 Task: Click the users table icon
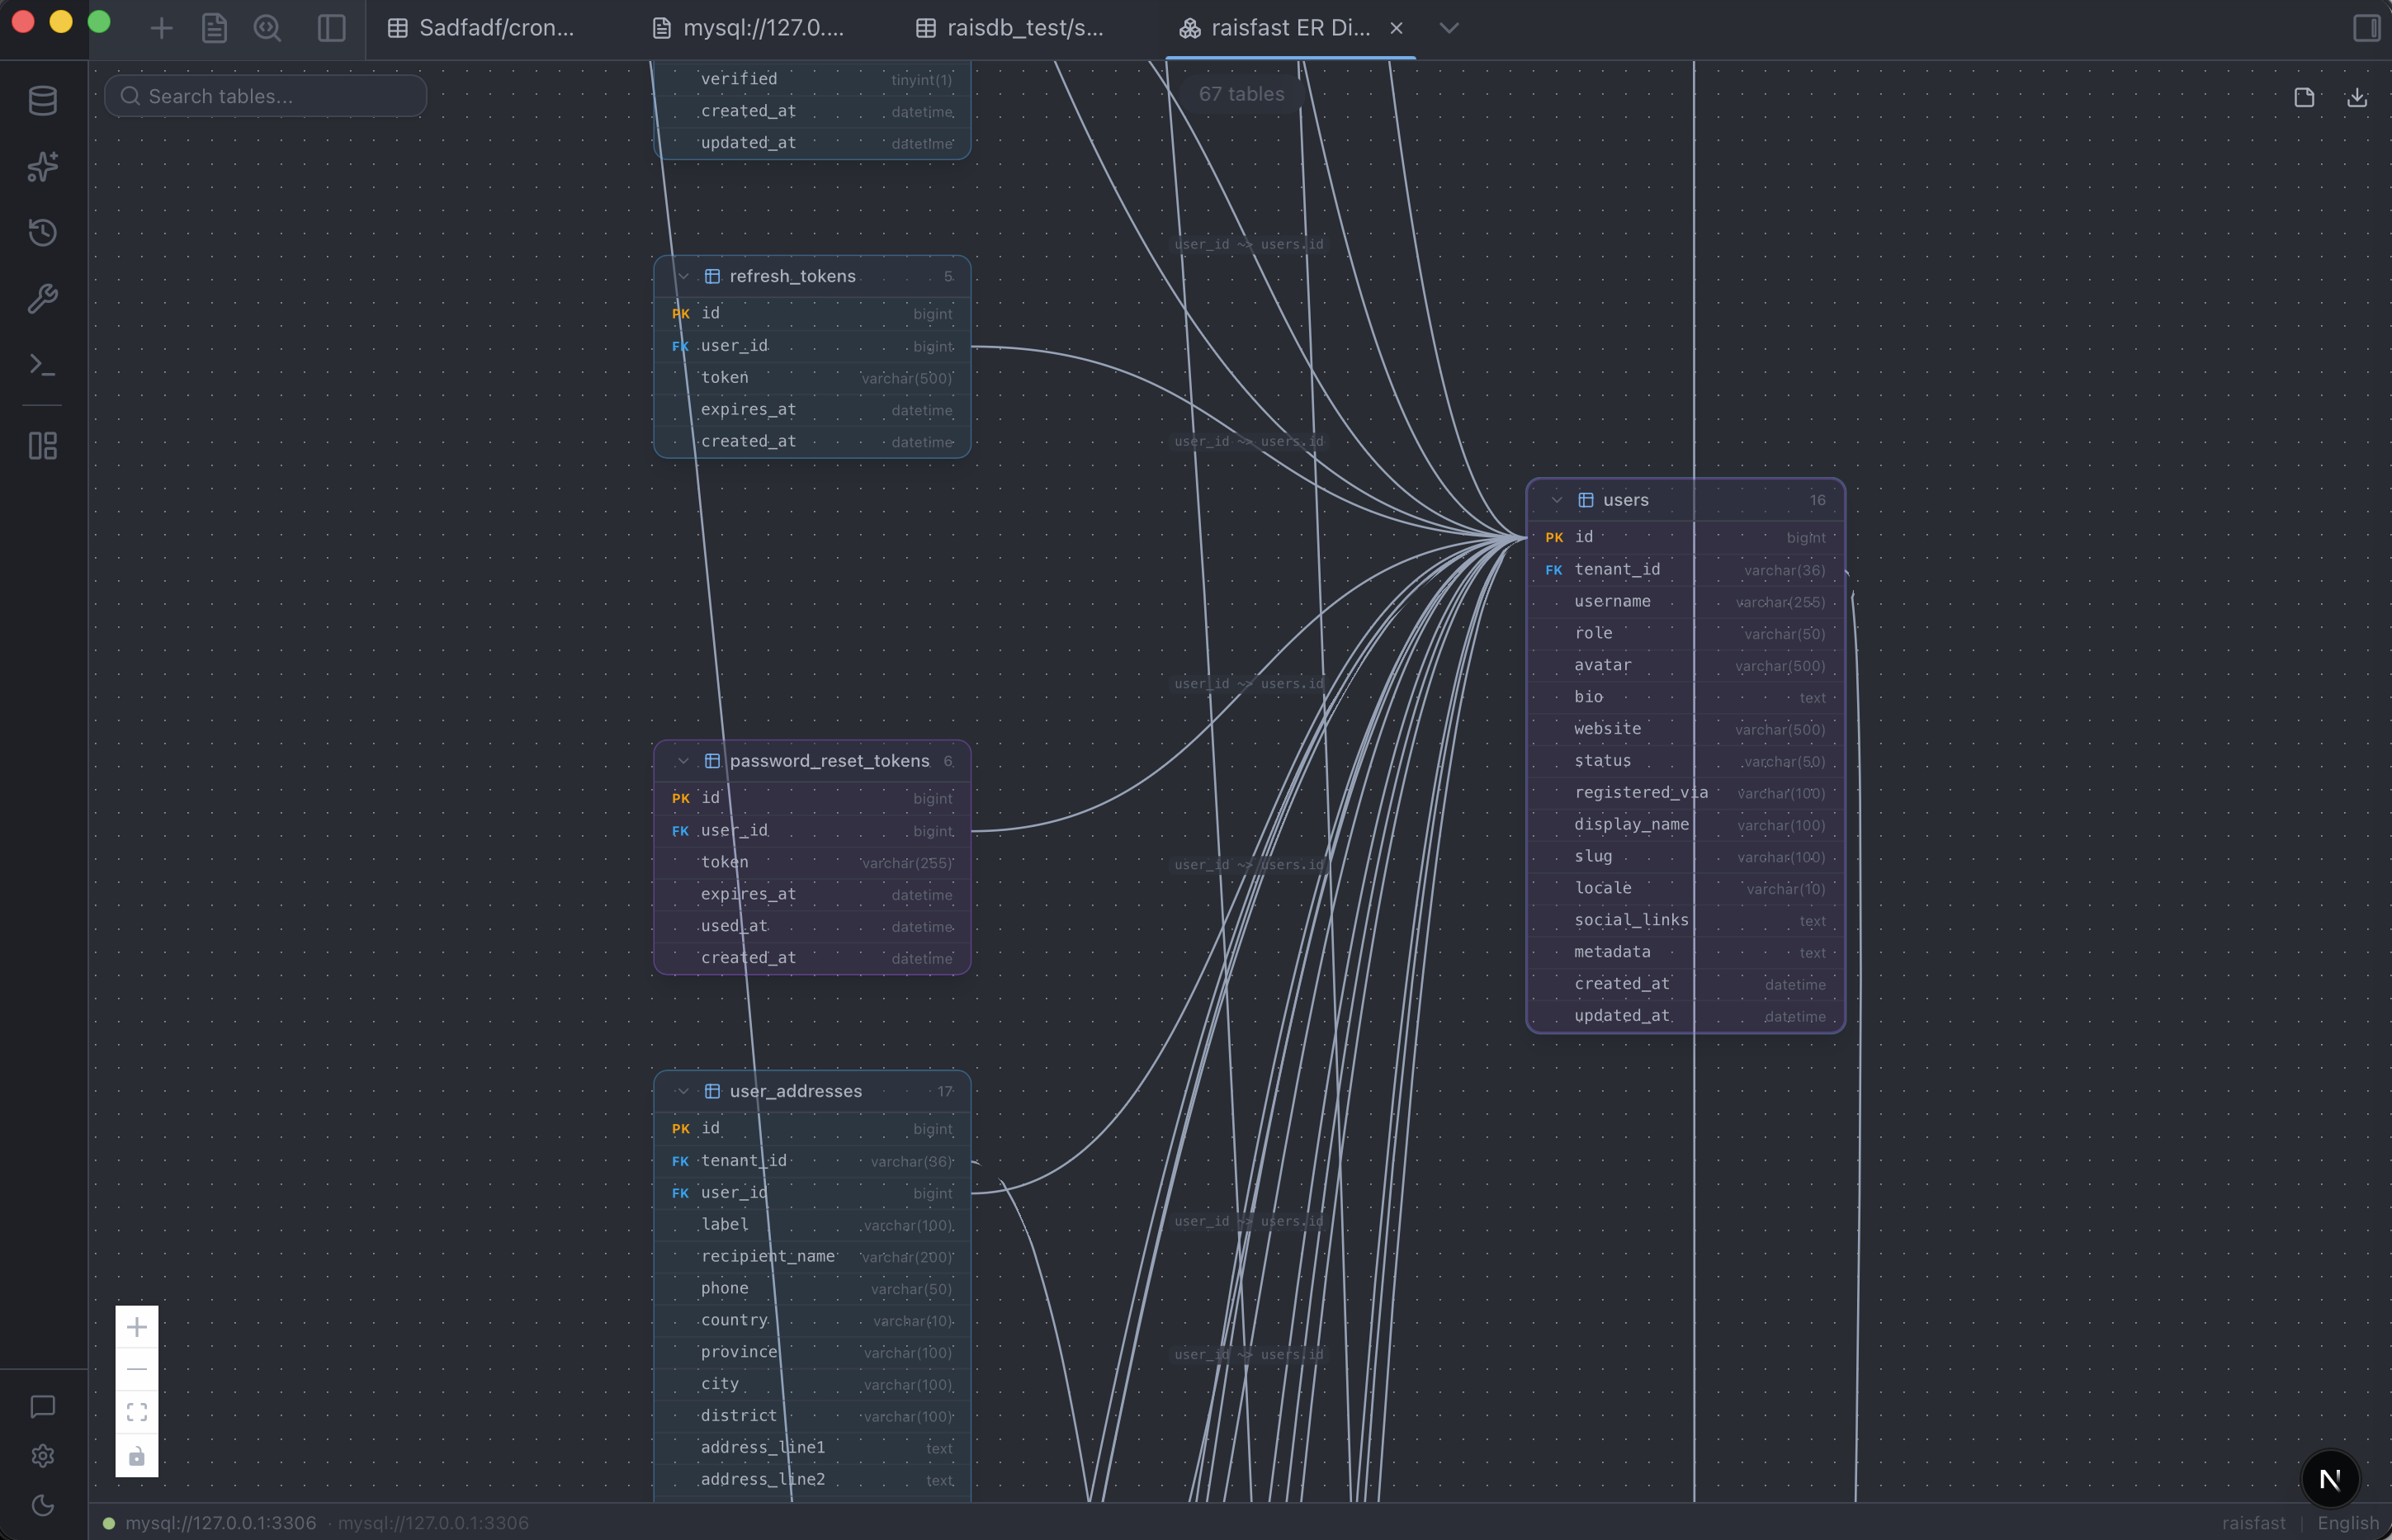[1586, 500]
